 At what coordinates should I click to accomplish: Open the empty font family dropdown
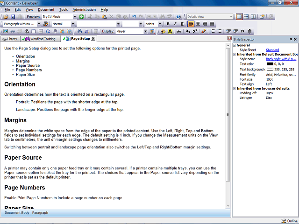coord(118,24)
